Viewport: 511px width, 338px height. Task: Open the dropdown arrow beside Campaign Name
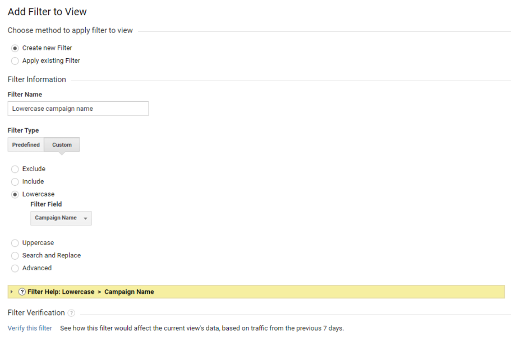coord(84,218)
